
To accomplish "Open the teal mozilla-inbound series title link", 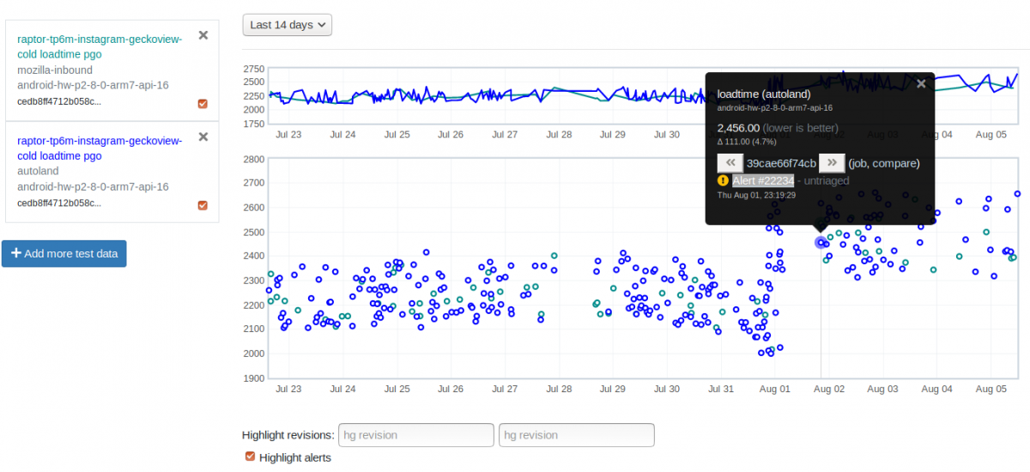I will [100, 46].
